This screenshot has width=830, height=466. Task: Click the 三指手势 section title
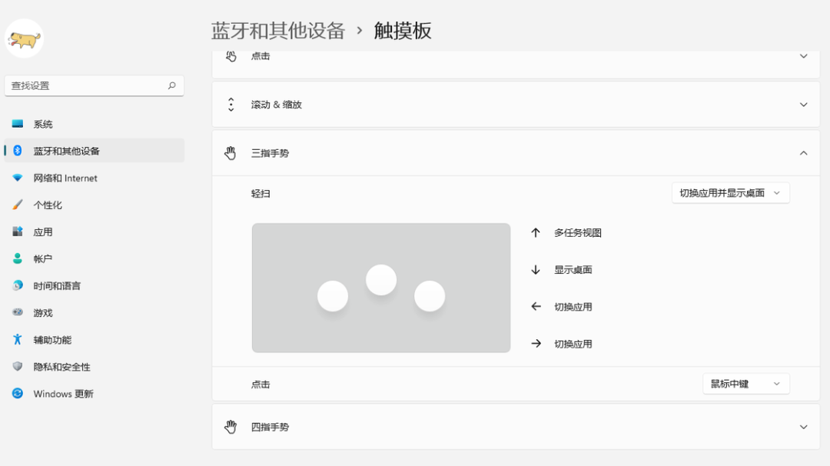coord(270,153)
